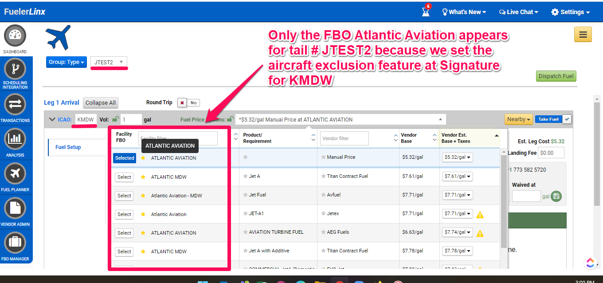Click Select for ATLANTIC MDW Jet A row
603x283 pixels.
pos(124,177)
